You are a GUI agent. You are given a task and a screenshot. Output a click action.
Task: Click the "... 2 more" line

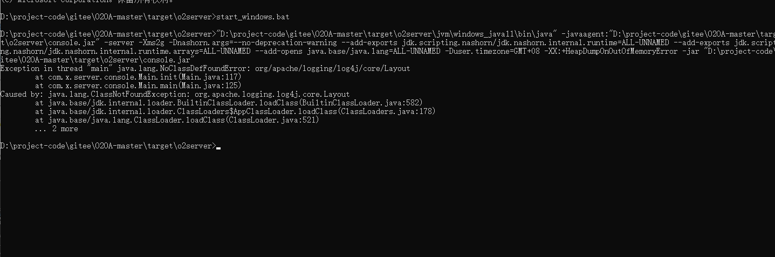[x=56, y=128]
